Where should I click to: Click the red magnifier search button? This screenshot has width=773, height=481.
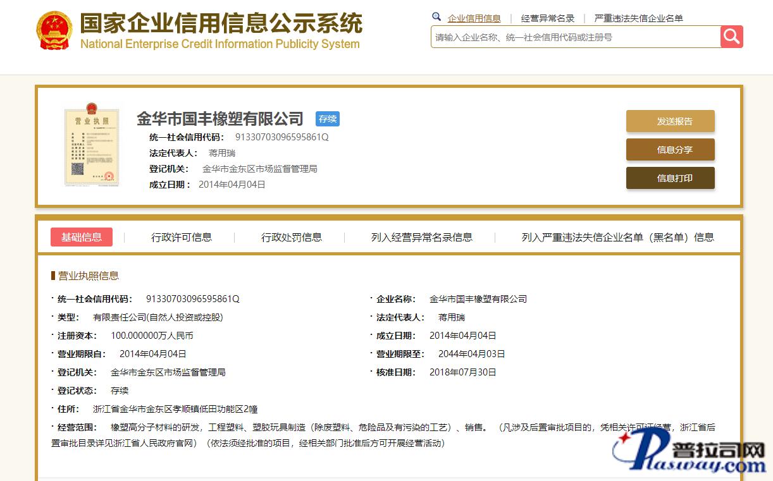point(731,37)
